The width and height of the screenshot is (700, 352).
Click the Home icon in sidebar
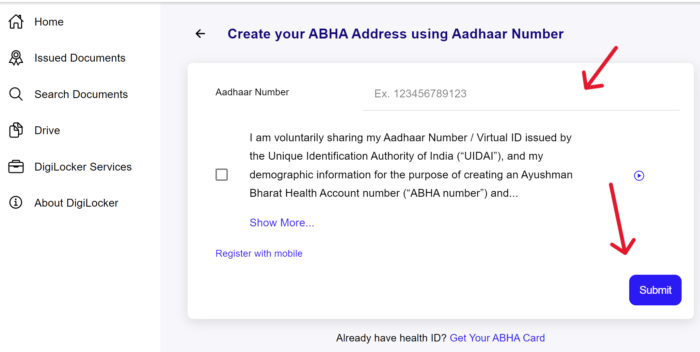pos(15,21)
